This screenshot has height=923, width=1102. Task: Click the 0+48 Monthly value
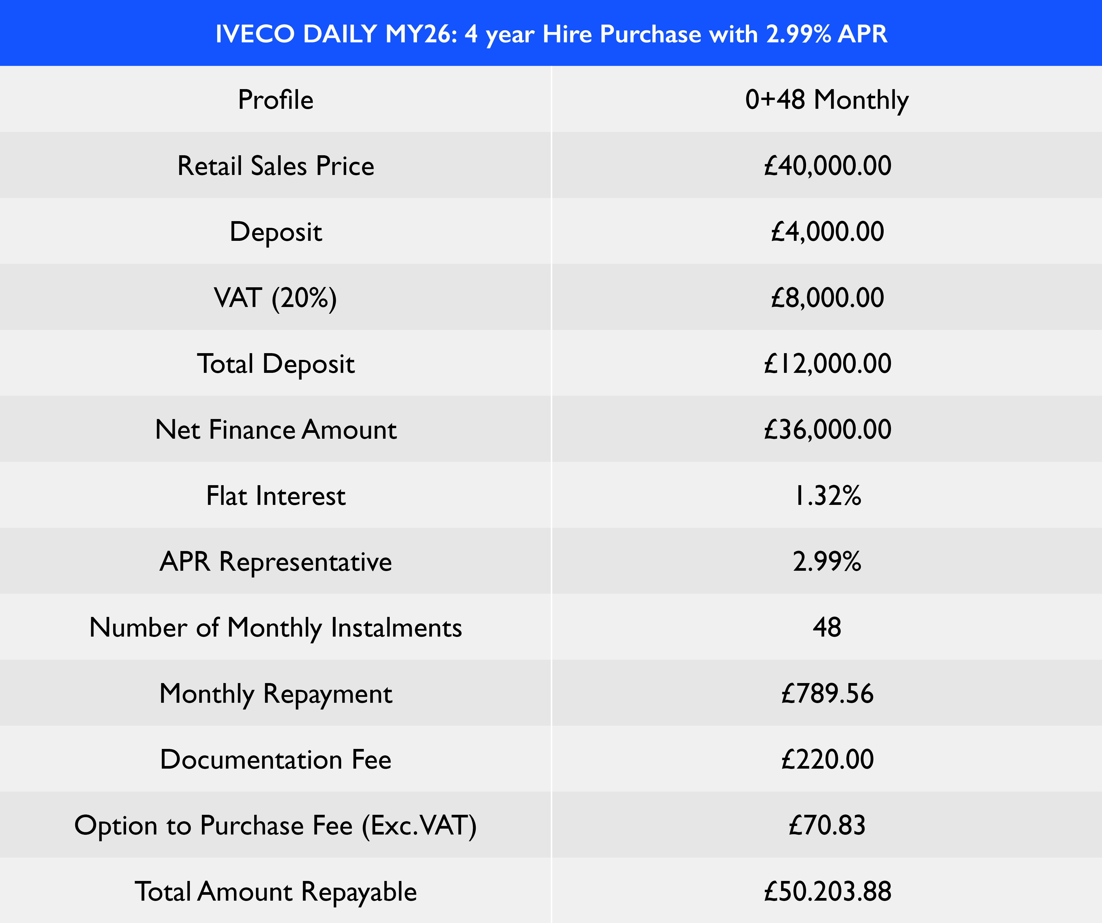(x=827, y=99)
